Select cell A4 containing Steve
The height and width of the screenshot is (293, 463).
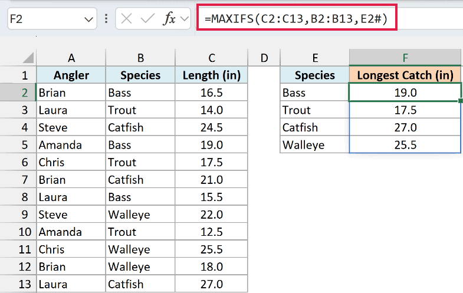point(71,127)
